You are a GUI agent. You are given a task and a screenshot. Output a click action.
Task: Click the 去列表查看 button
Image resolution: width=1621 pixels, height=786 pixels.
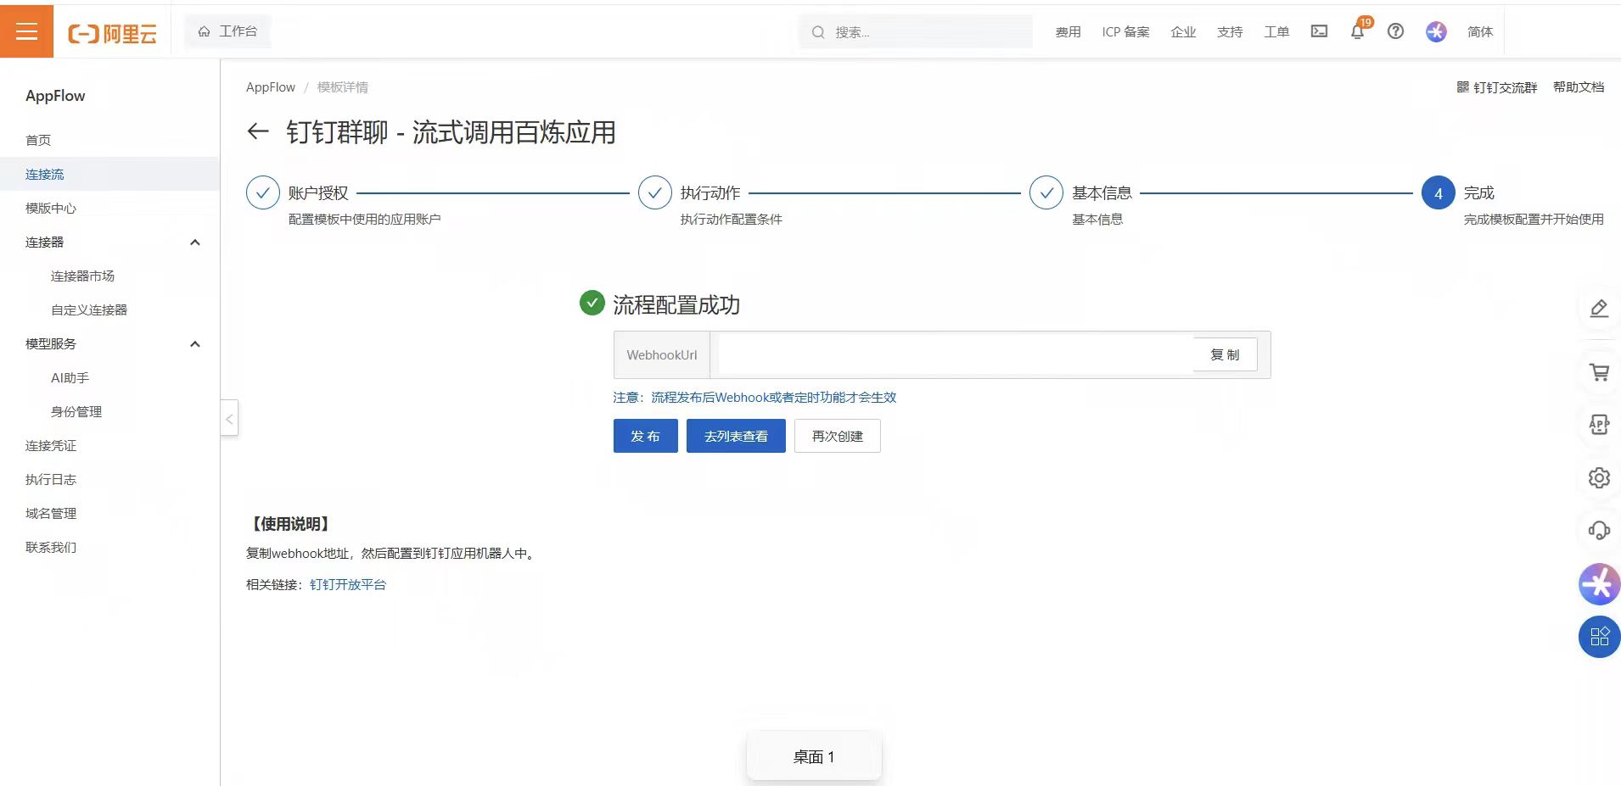[736, 436]
